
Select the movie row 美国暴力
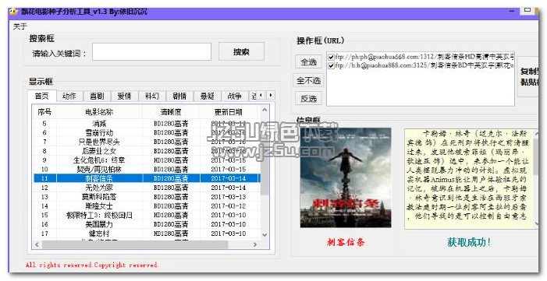tap(147, 224)
